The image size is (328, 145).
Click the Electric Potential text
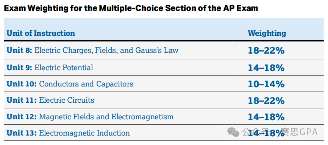64,68
